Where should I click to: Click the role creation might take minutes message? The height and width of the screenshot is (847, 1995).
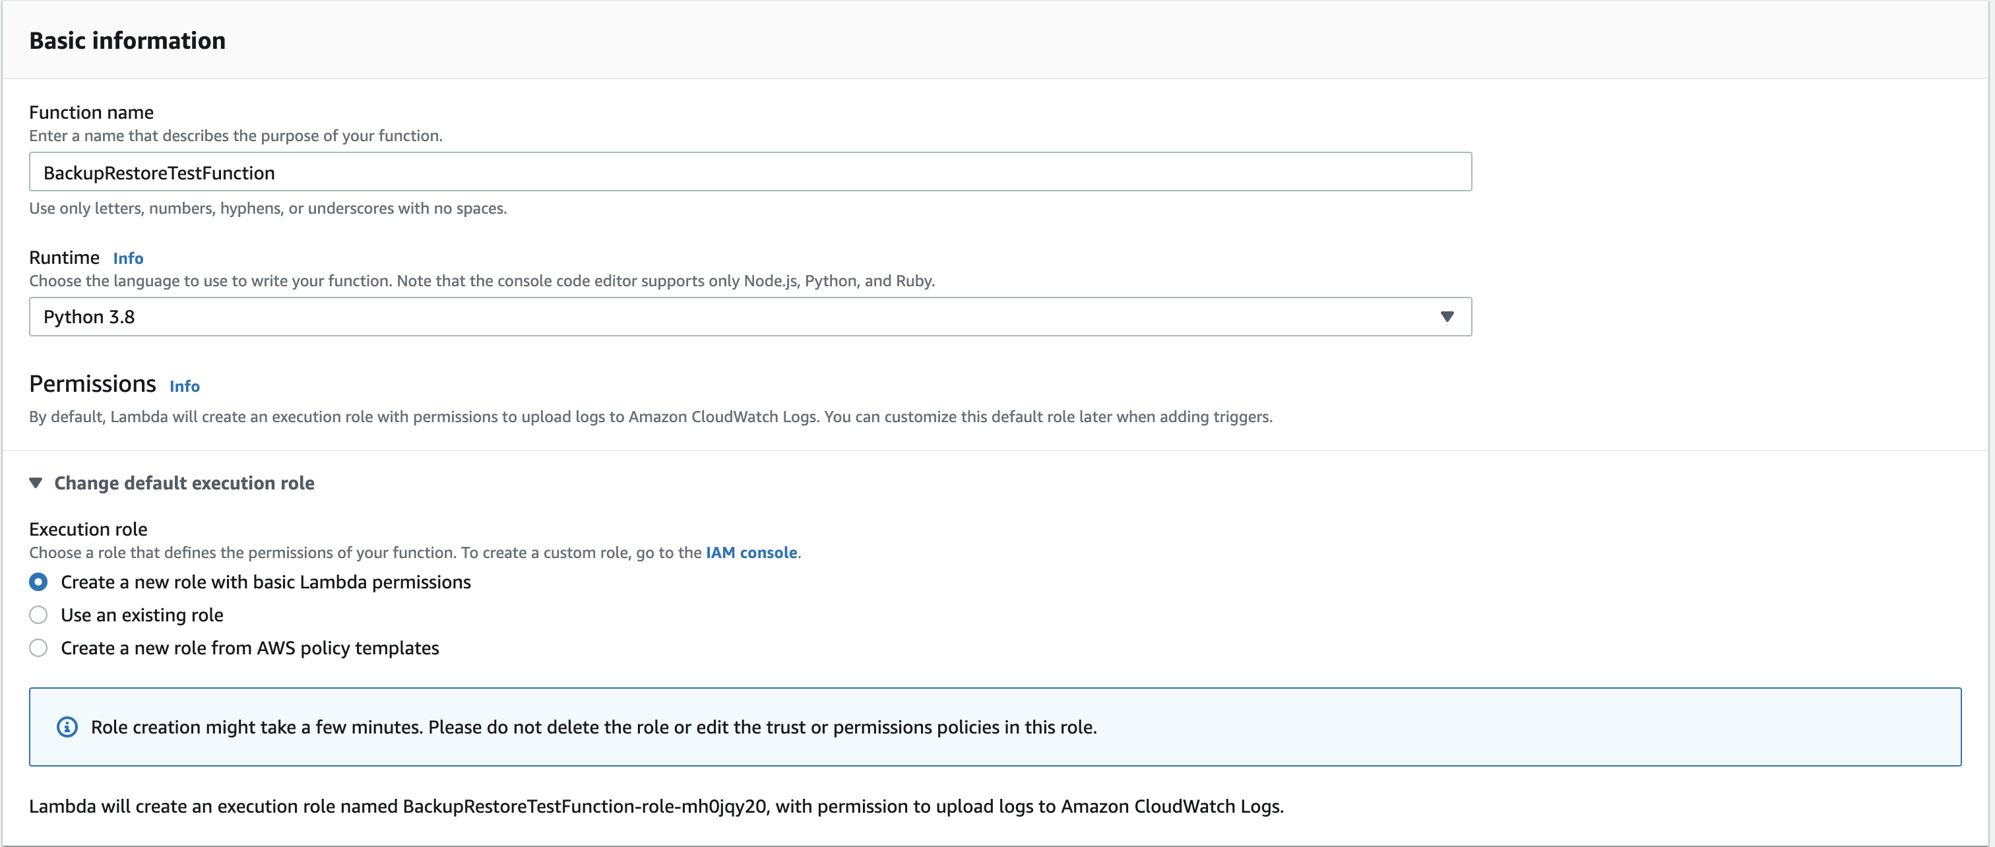point(594,727)
